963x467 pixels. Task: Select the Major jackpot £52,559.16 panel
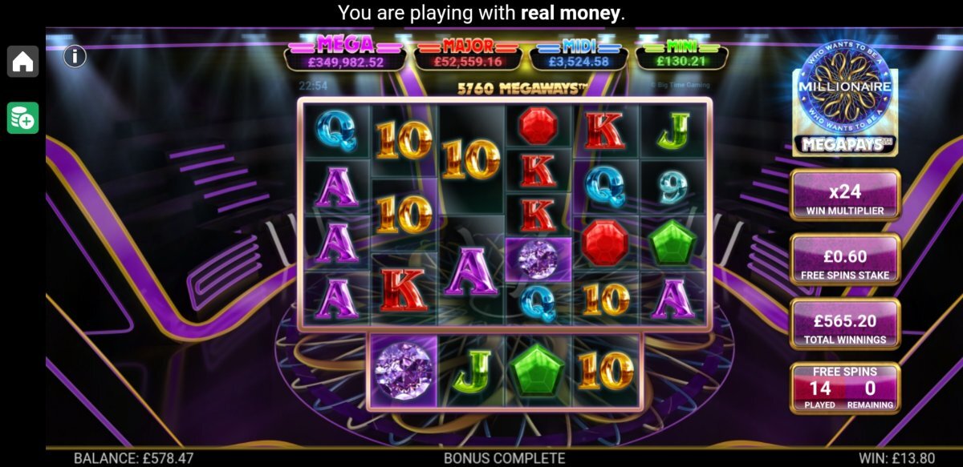(x=468, y=54)
